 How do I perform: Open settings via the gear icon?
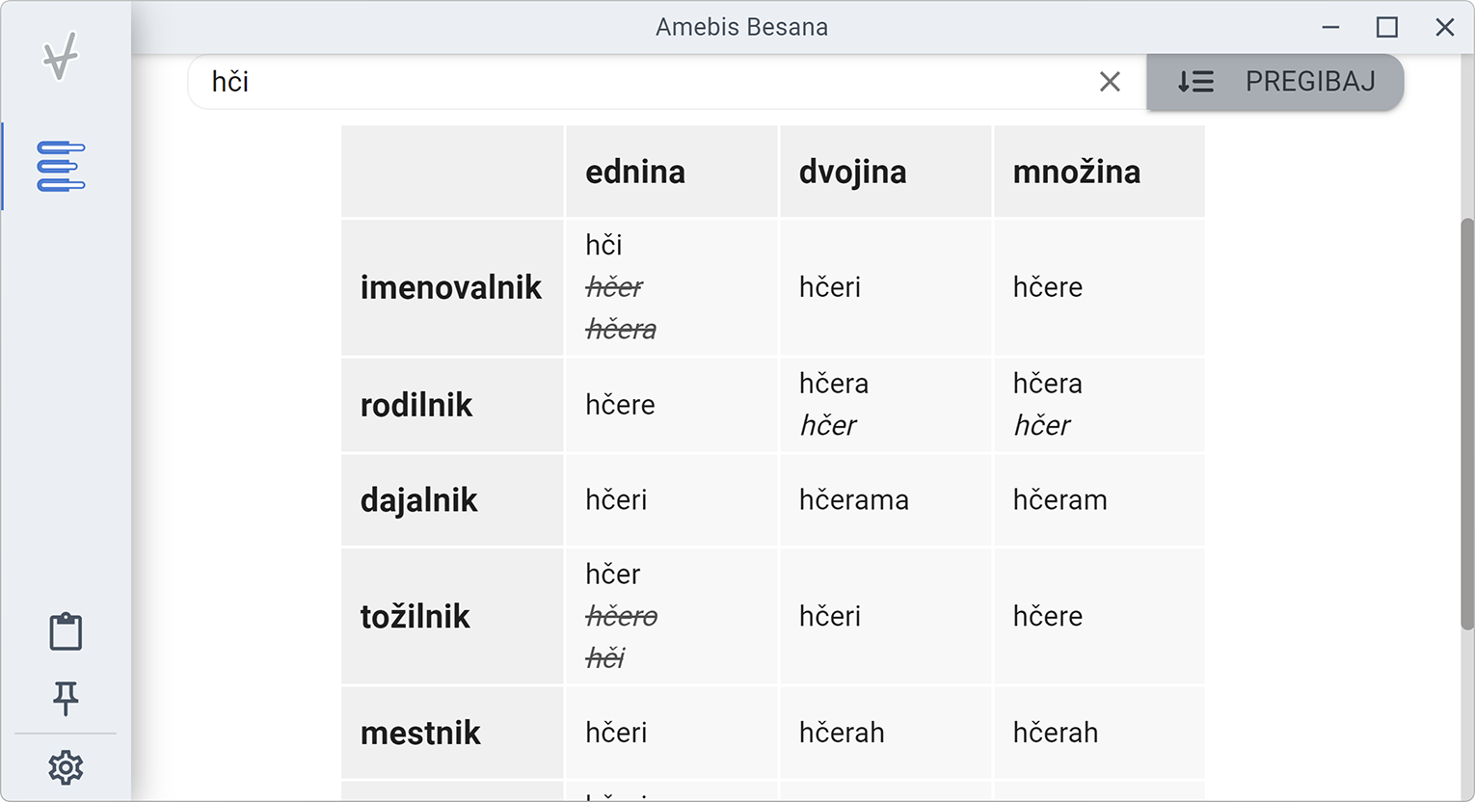64,767
